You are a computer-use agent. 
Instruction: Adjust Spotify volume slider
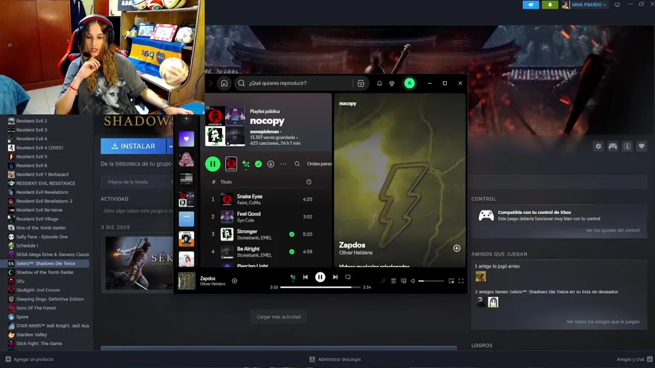point(431,281)
